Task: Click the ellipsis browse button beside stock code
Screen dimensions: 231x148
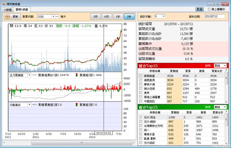Action: click(x=57, y=16)
